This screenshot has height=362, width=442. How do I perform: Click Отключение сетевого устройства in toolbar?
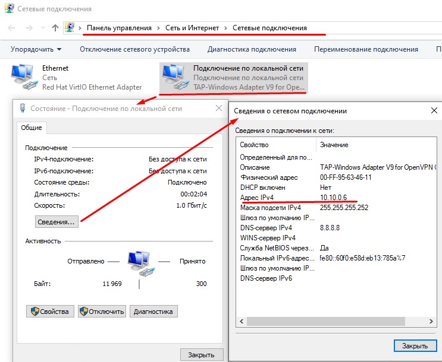(x=134, y=49)
